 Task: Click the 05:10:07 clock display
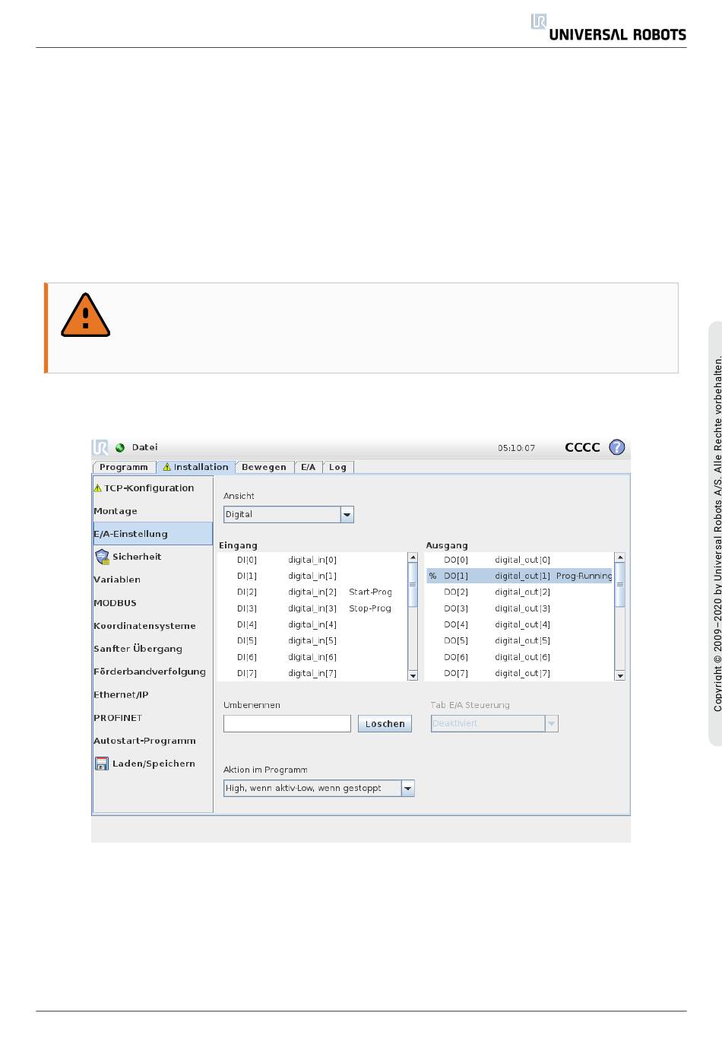pos(517,448)
